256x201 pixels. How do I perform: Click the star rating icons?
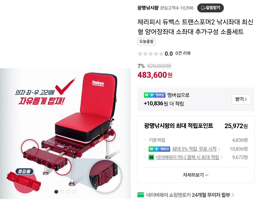point(150,54)
